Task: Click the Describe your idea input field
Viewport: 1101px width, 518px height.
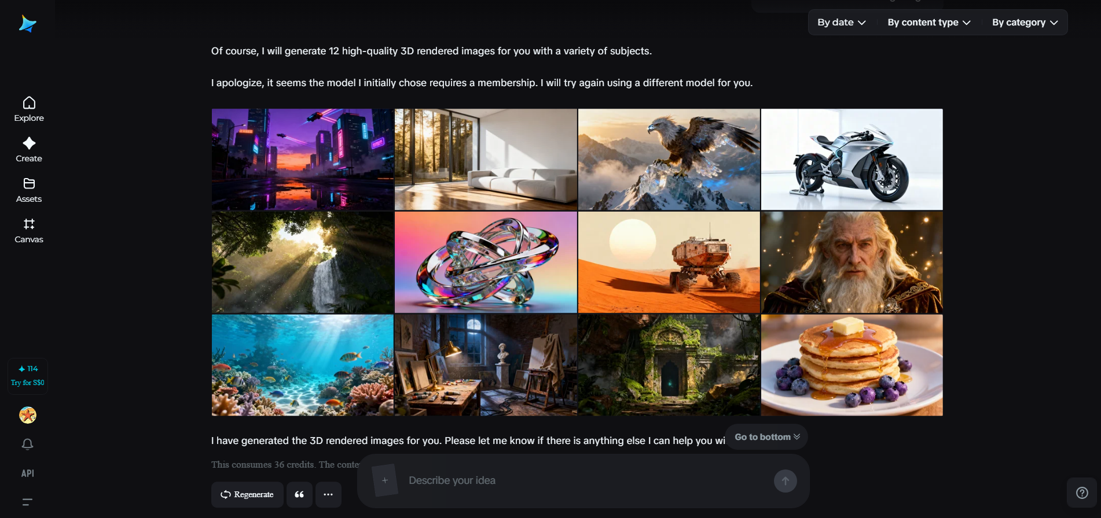Action: [585, 480]
